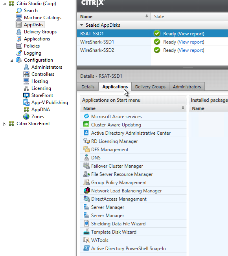Select the Applications tab in details pane

(x=115, y=87)
